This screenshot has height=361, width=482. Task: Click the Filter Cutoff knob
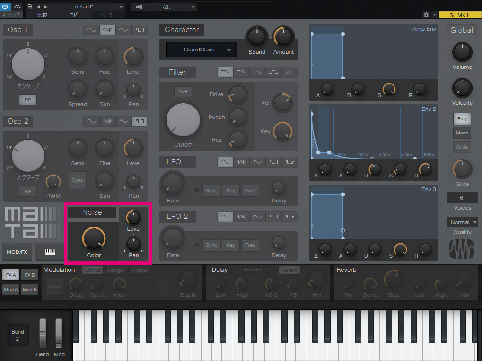click(183, 120)
